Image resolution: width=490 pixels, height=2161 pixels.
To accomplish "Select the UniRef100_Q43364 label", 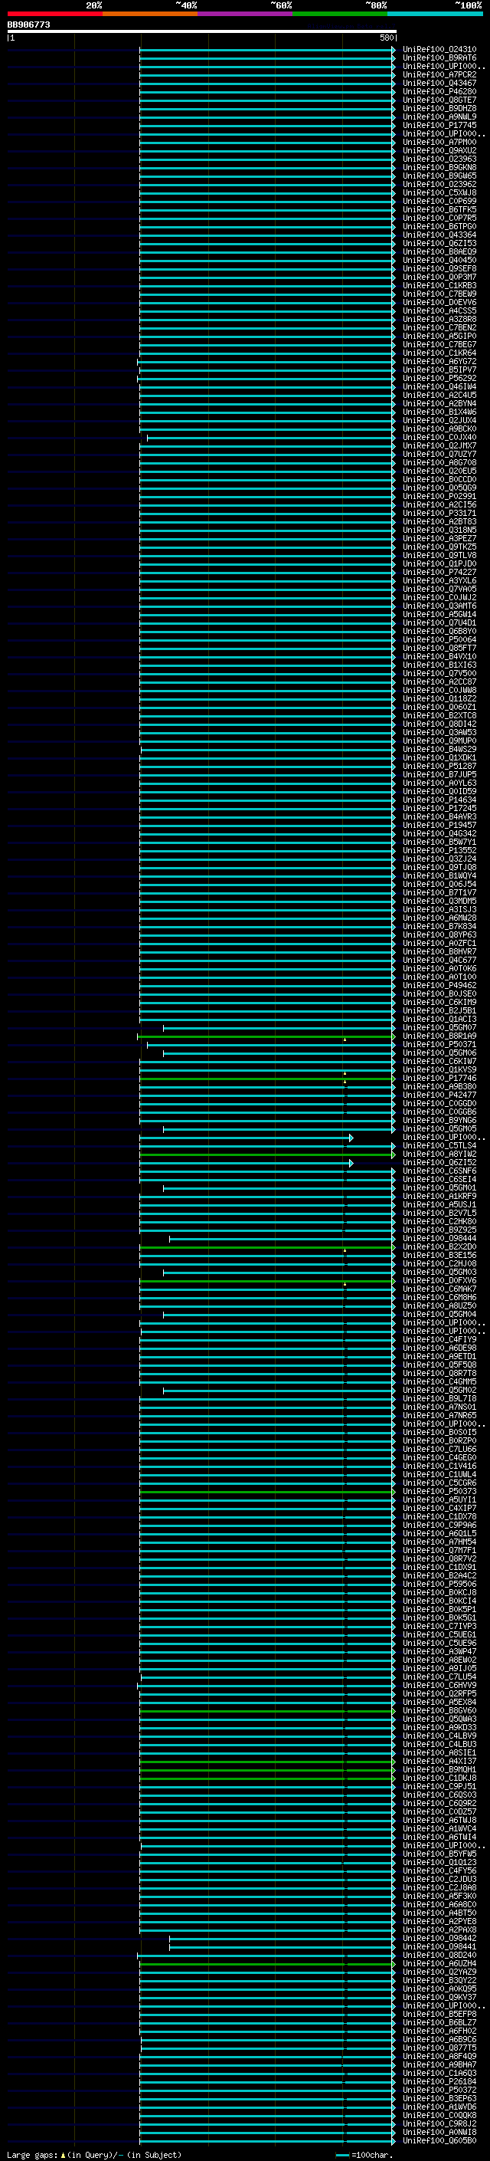I will pos(439,235).
